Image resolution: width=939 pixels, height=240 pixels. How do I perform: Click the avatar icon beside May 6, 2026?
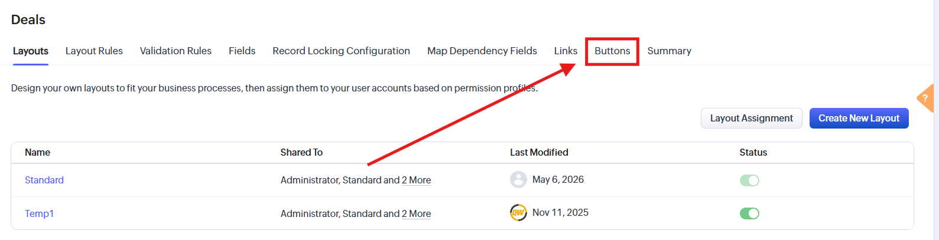click(x=518, y=179)
